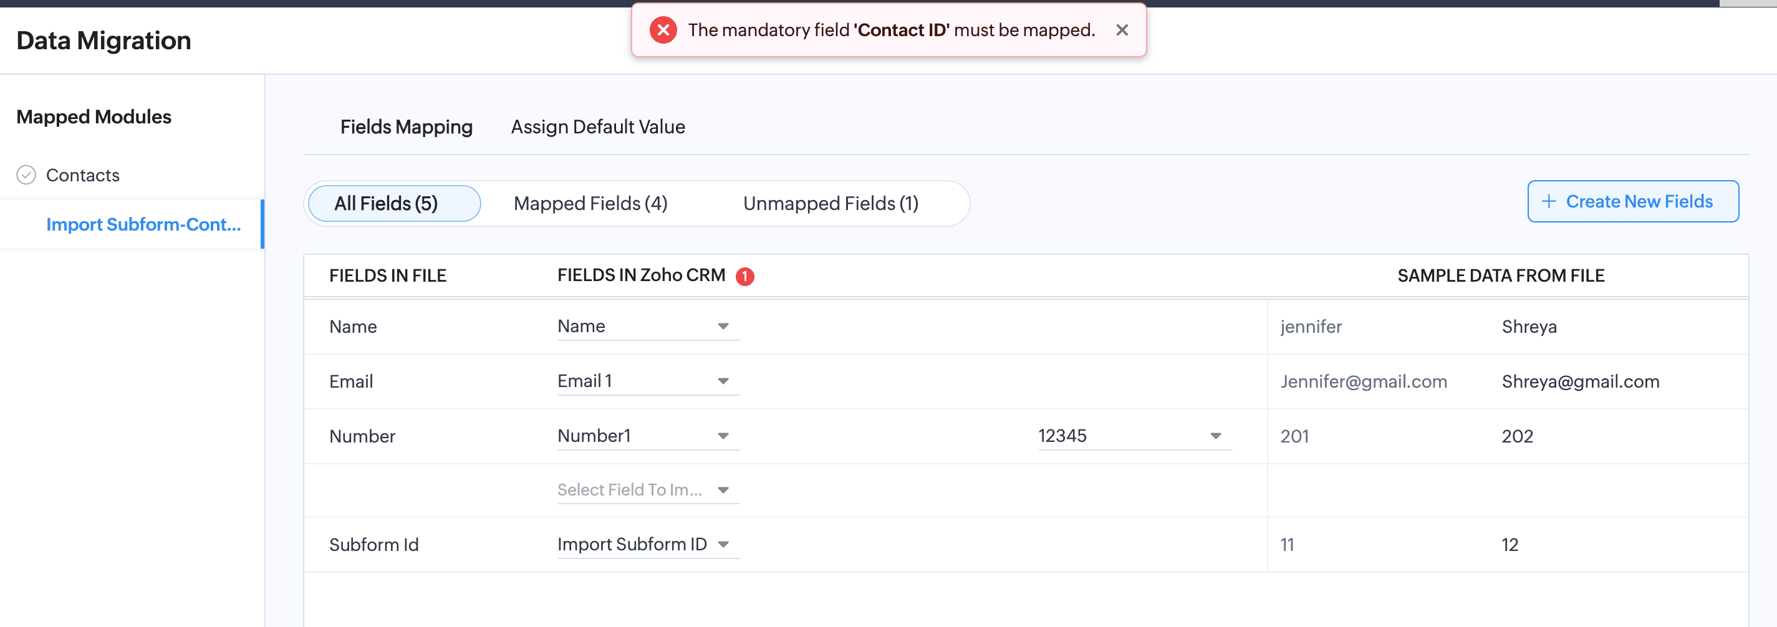
Task: Dismiss the Contact ID error notification
Action: pos(1122,31)
